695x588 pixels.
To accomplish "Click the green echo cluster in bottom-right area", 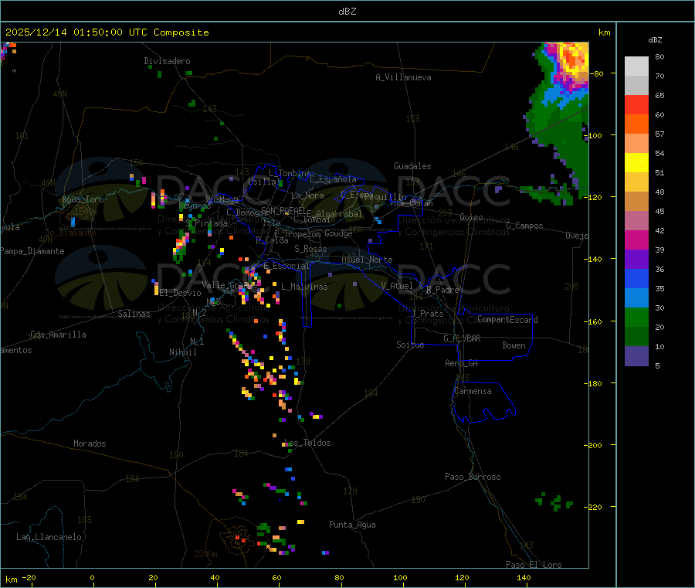I will 554,501.
